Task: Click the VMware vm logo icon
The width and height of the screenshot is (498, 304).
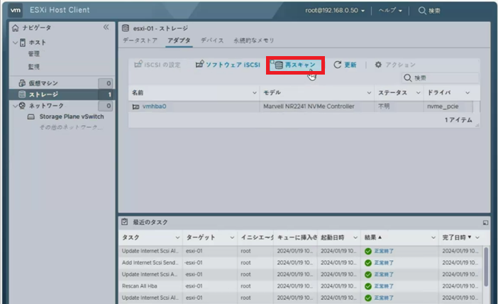Action: click(x=16, y=10)
